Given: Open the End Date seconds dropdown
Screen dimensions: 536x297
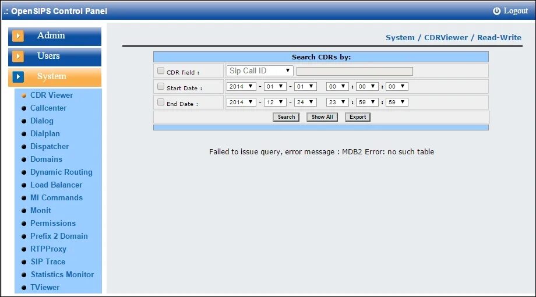Looking at the screenshot, I should tap(397, 102).
